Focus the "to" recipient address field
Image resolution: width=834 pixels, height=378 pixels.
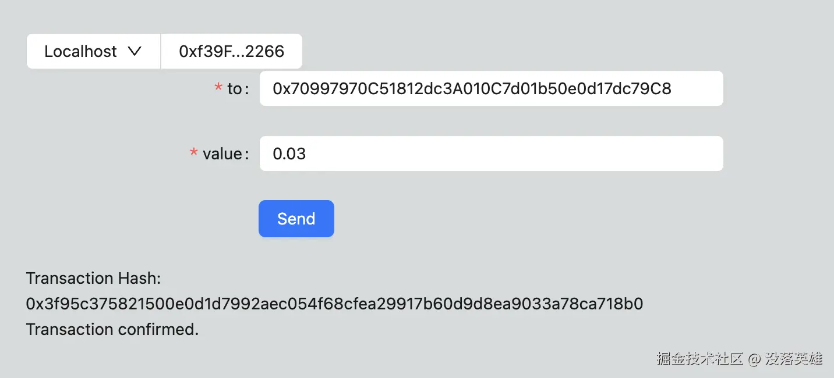[x=490, y=88]
